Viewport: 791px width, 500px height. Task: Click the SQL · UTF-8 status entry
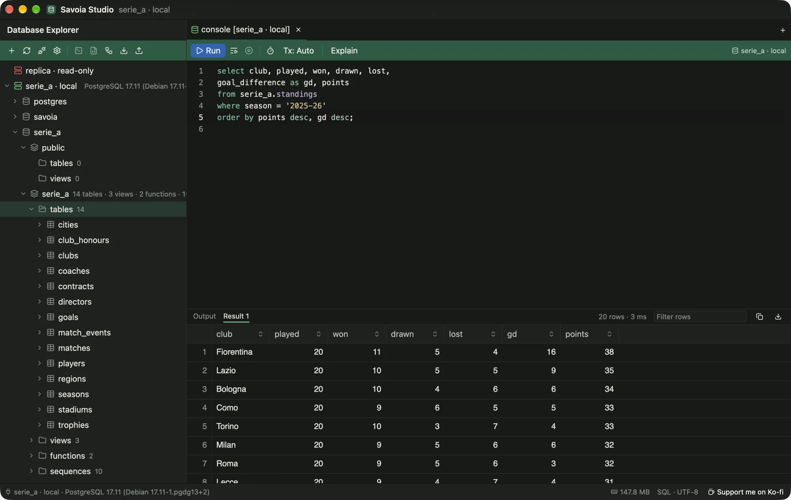[x=677, y=492]
